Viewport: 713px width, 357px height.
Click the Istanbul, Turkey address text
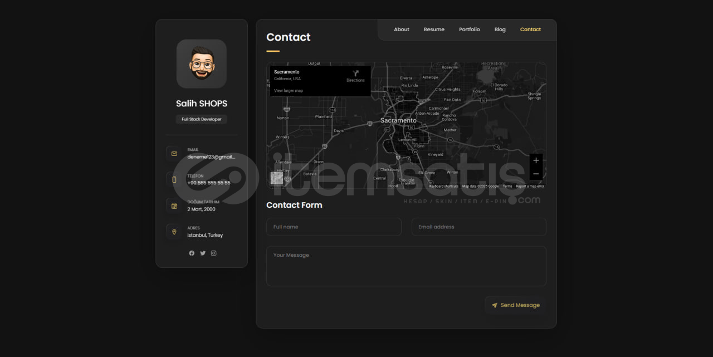coord(205,235)
